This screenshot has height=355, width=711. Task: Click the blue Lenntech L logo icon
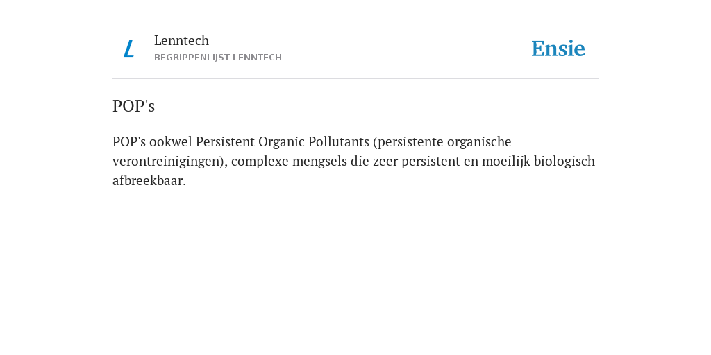click(x=128, y=49)
